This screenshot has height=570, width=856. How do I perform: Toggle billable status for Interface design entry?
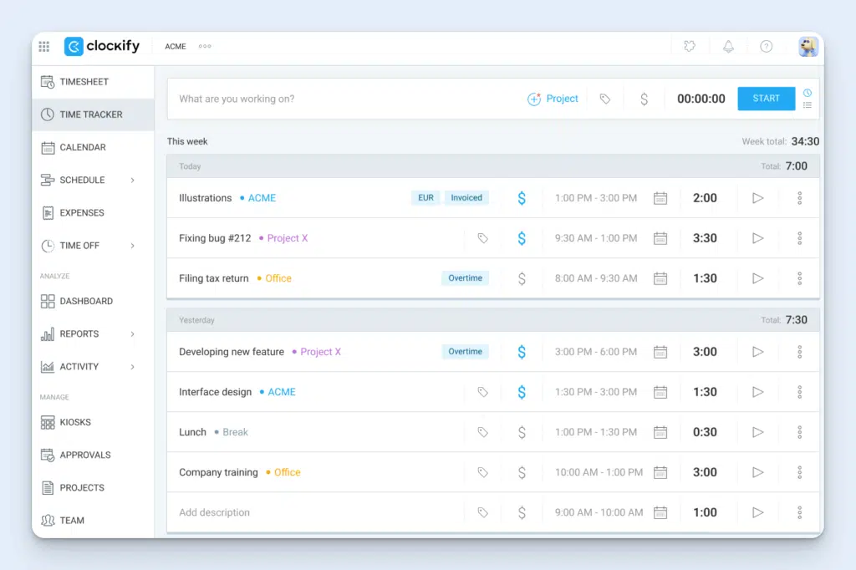tap(522, 392)
